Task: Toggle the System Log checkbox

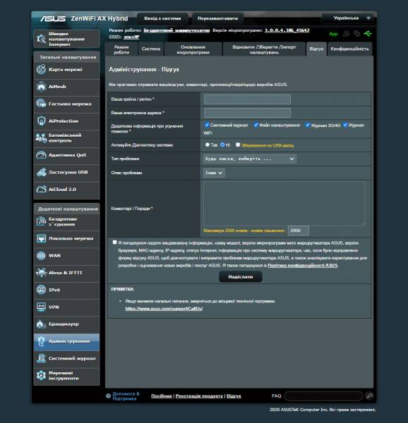Action: [207, 125]
